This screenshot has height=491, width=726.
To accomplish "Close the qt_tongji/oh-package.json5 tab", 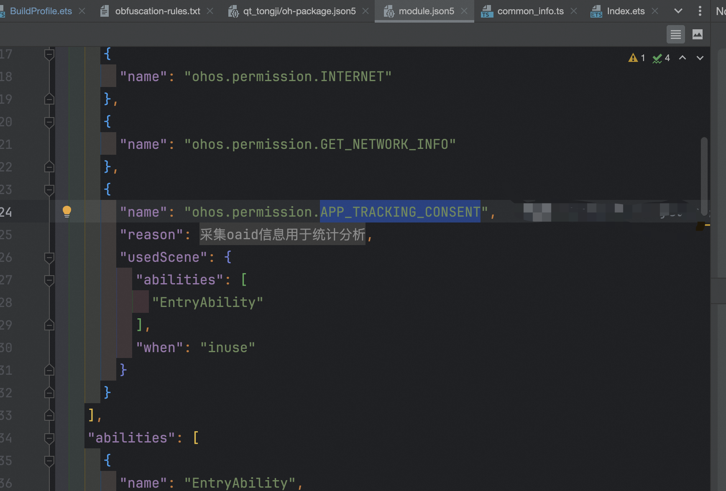I will pyautogui.click(x=366, y=11).
